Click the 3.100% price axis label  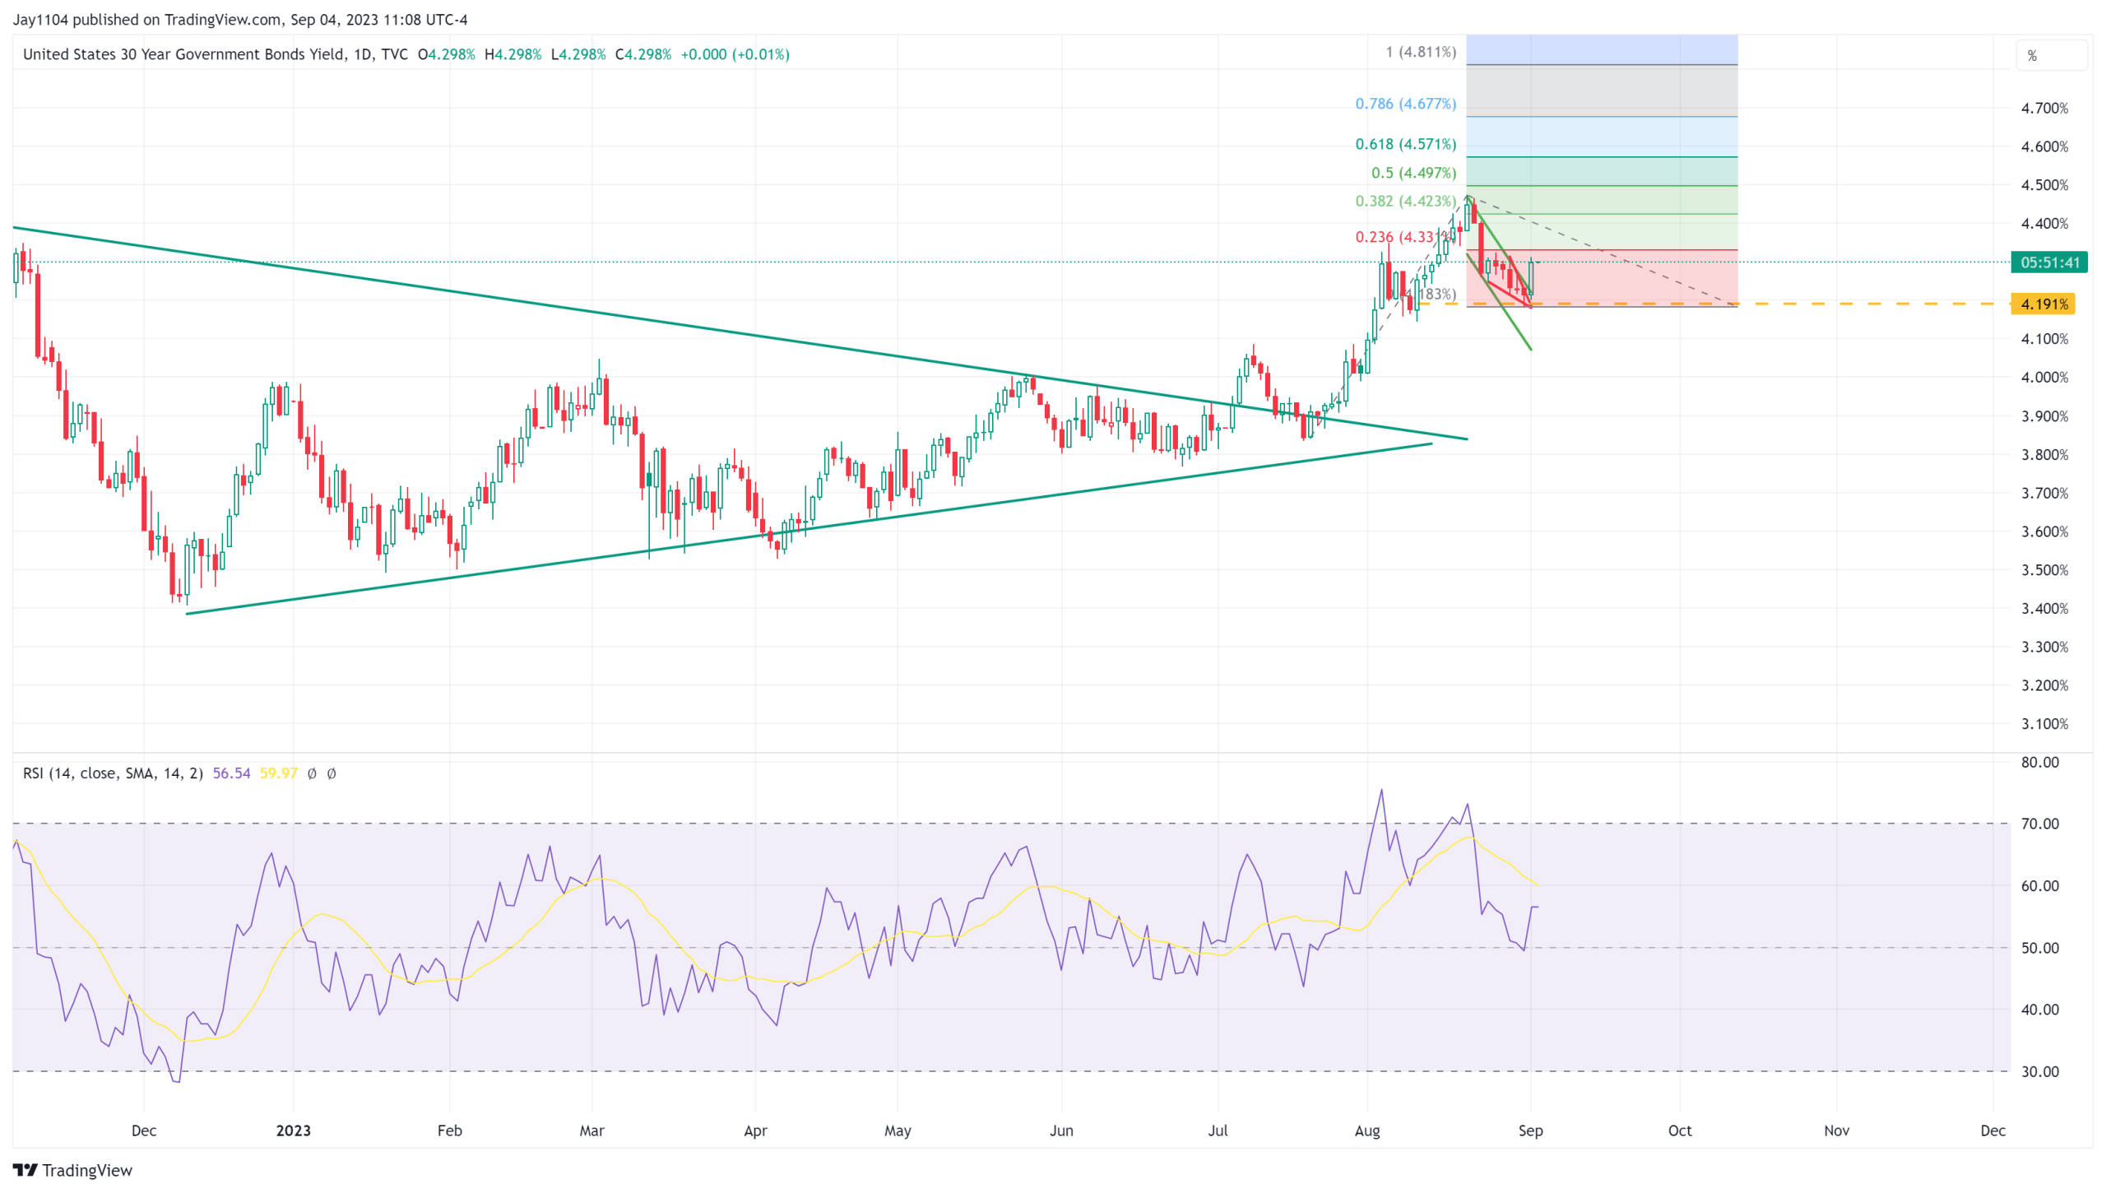click(2044, 724)
